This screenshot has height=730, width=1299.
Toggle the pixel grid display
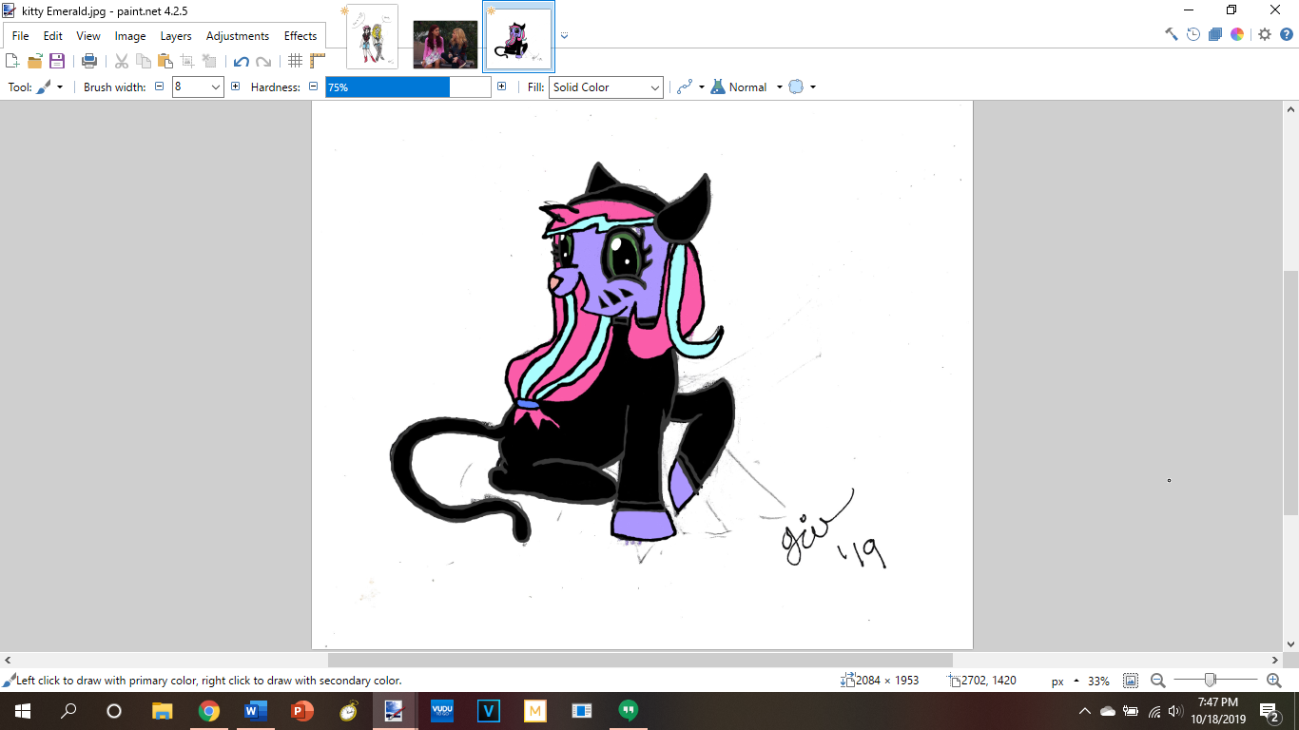click(295, 61)
